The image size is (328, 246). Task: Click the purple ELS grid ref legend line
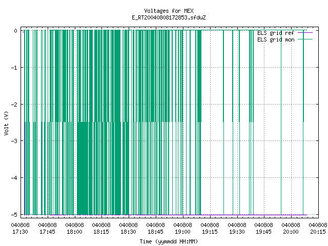(x=305, y=33)
